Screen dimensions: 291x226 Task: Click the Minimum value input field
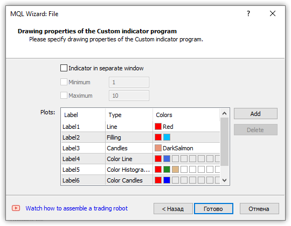129,82
